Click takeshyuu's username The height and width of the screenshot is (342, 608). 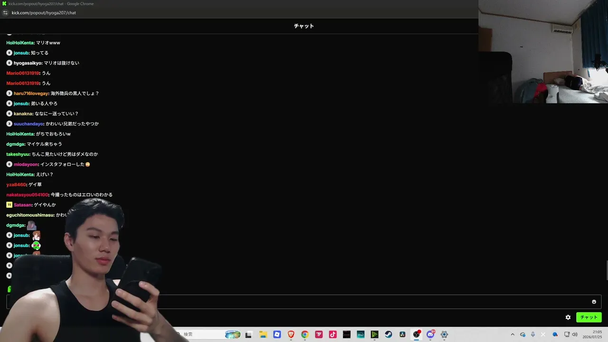(18, 154)
